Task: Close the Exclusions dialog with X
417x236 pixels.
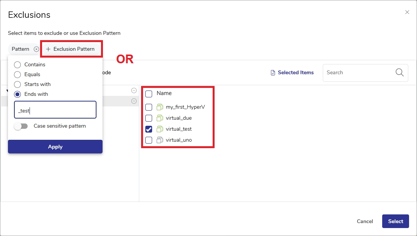Action: click(407, 12)
